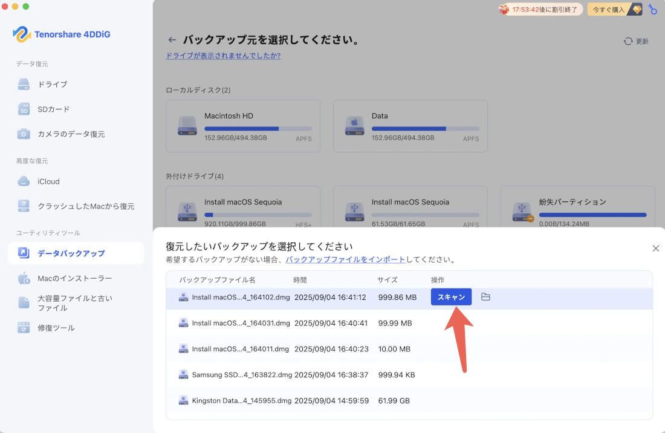
Task: Click the サイズ column header
Action: (x=388, y=280)
